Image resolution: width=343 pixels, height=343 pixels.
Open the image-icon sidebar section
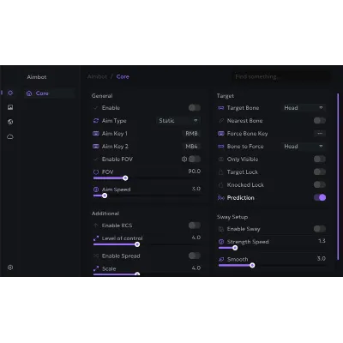click(10, 107)
